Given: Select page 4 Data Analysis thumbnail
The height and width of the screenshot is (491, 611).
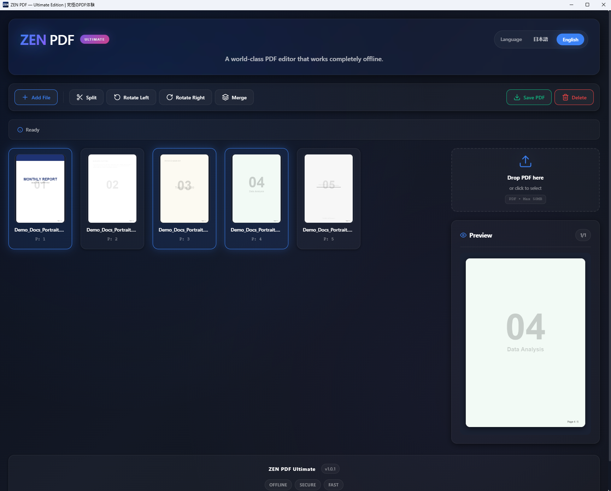Looking at the screenshot, I should click(x=257, y=188).
